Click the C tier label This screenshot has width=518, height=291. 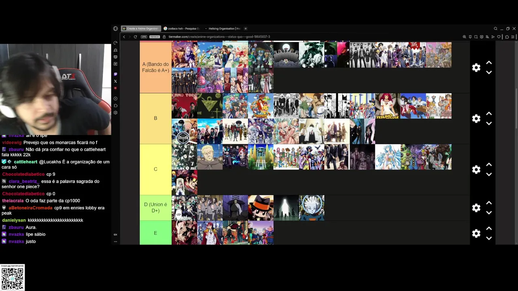[x=155, y=169]
